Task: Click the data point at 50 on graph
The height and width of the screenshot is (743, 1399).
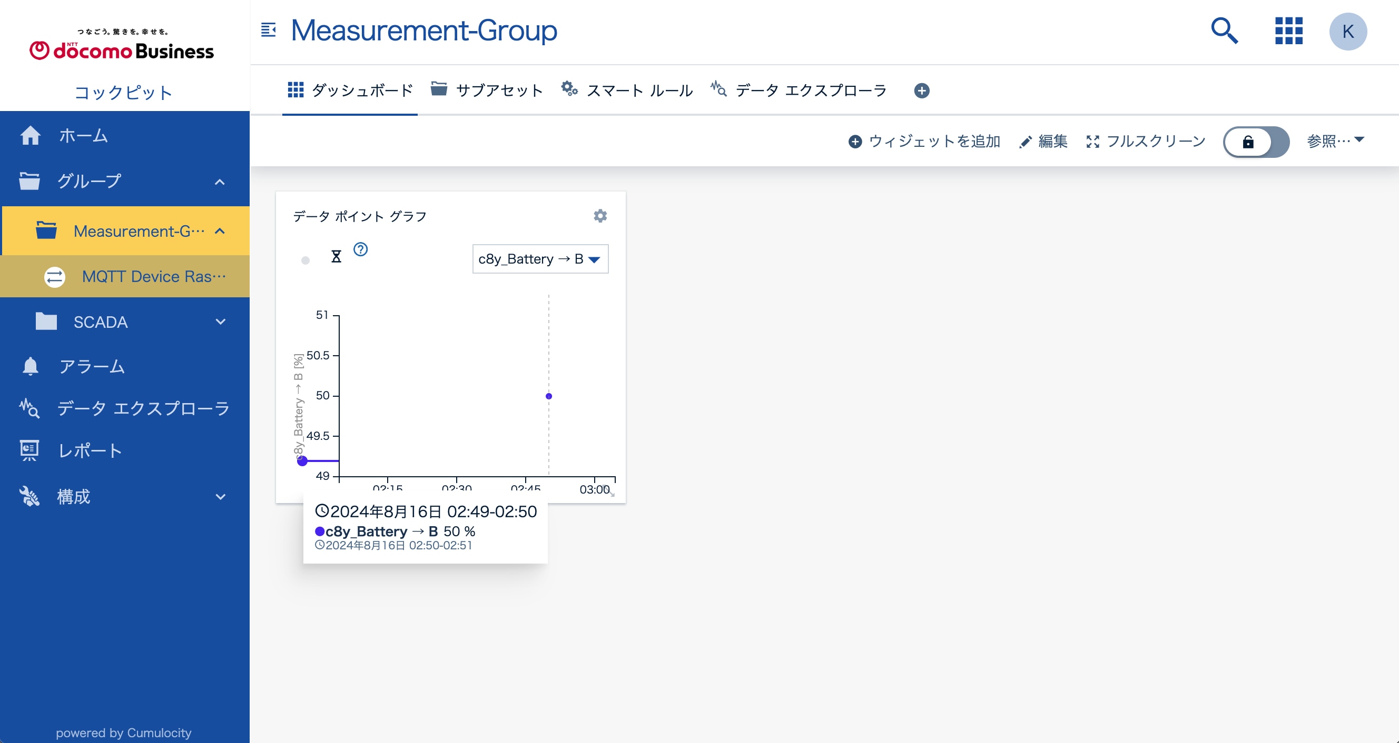Action: 548,396
